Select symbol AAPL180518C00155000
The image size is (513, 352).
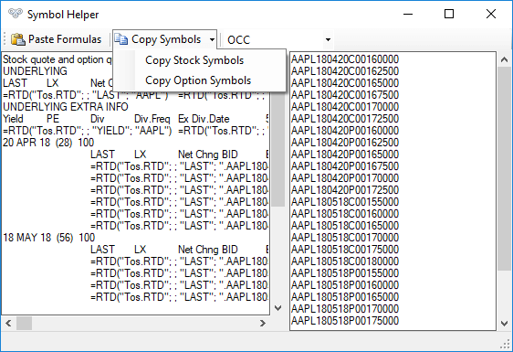pos(345,202)
